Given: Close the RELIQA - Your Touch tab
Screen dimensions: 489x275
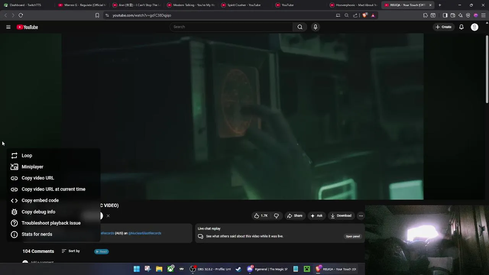Looking at the screenshot, I should click(x=430, y=5).
